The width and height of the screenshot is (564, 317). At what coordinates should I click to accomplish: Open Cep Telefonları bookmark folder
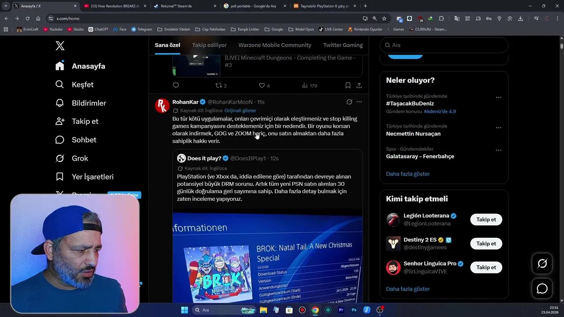[x=210, y=29]
